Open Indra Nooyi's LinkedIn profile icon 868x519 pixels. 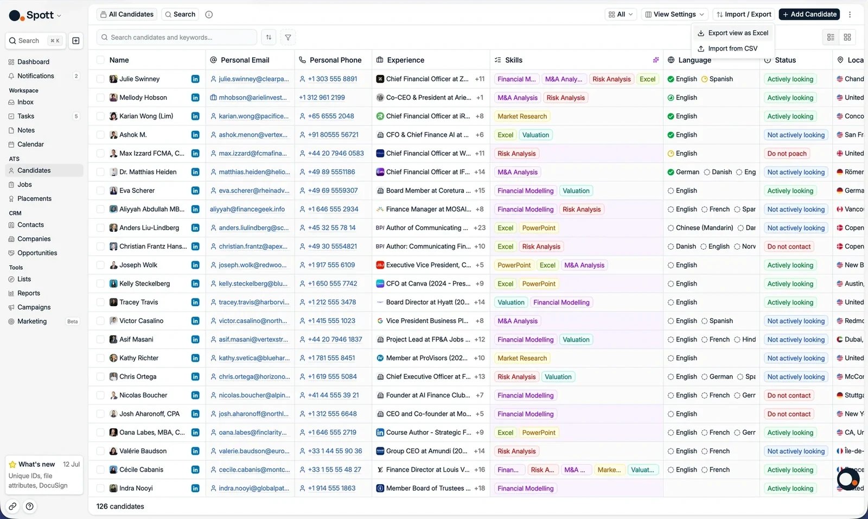tap(195, 489)
